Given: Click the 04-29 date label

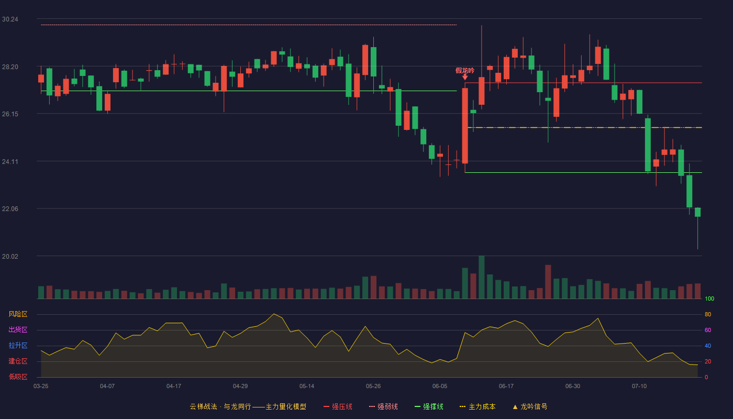Looking at the screenshot, I should 240,386.
